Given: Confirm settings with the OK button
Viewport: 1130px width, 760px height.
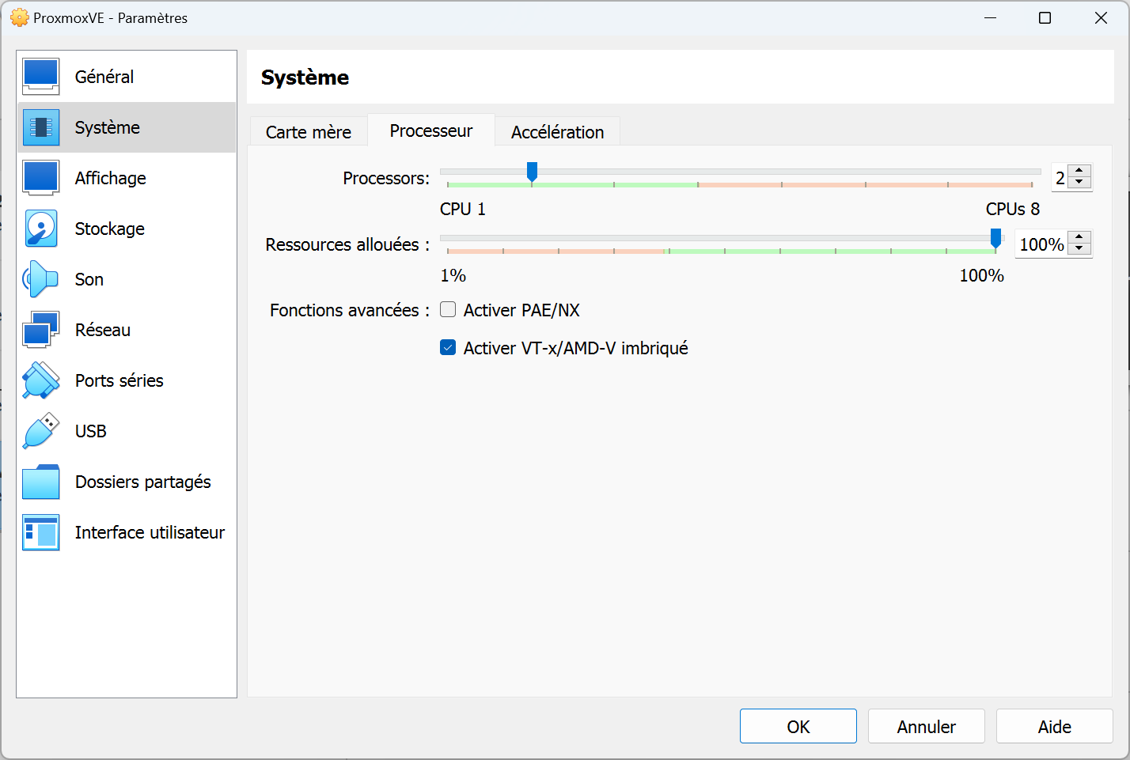Looking at the screenshot, I should pos(798,725).
